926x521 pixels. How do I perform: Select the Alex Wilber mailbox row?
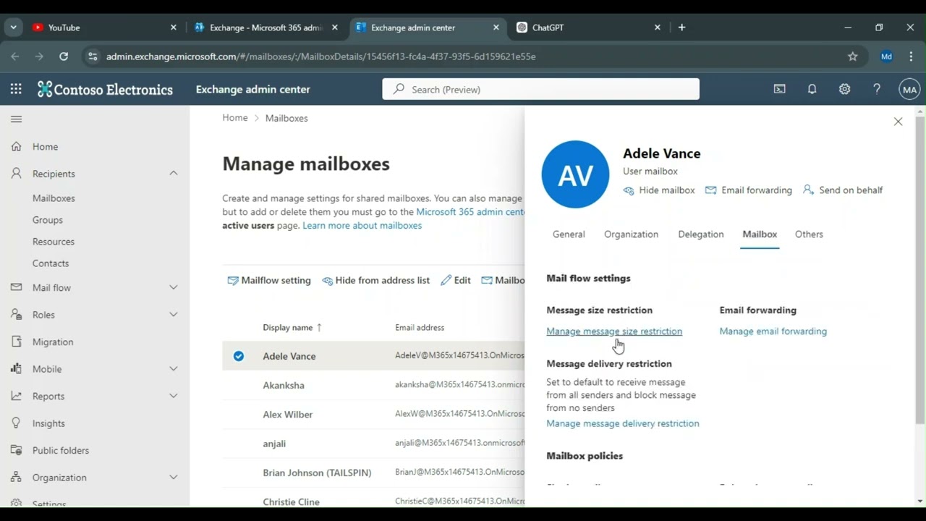(373, 415)
